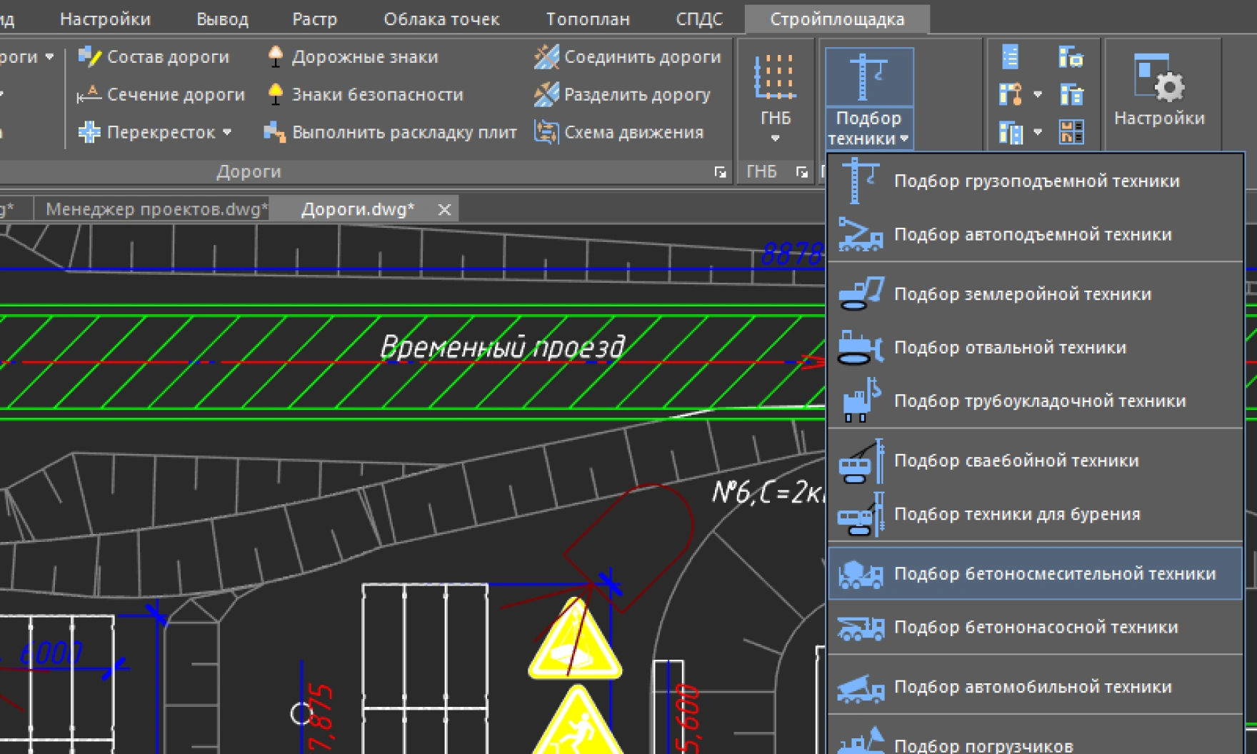The width and height of the screenshot is (1257, 754).
Task: Click the Знаки безопасности icon
Action: coord(275,94)
